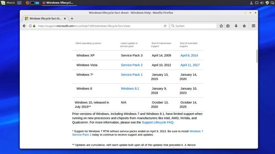Click the show desktop icon in the panel
This screenshot has width=275, height=154.
19,3
